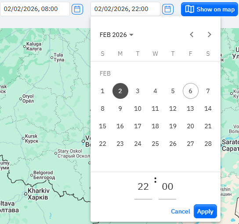The width and height of the screenshot is (239, 224).
Task: Click the Kharkiv city label on map
Action: coord(38,194)
